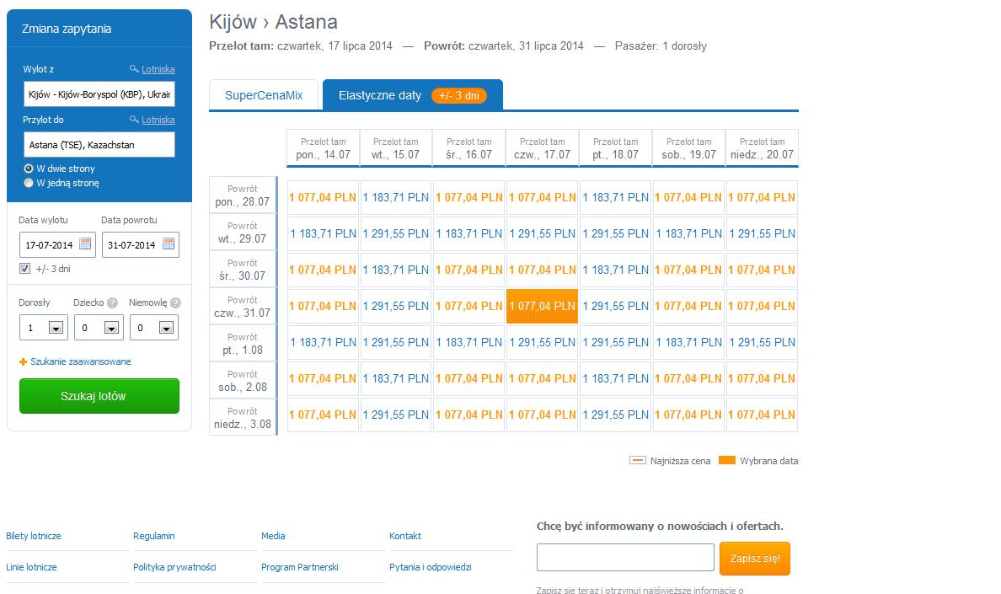The width and height of the screenshot is (1001, 594).
Task: Select the highlighted 17.07 / 31.07 price cell
Action: coord(542,306)
